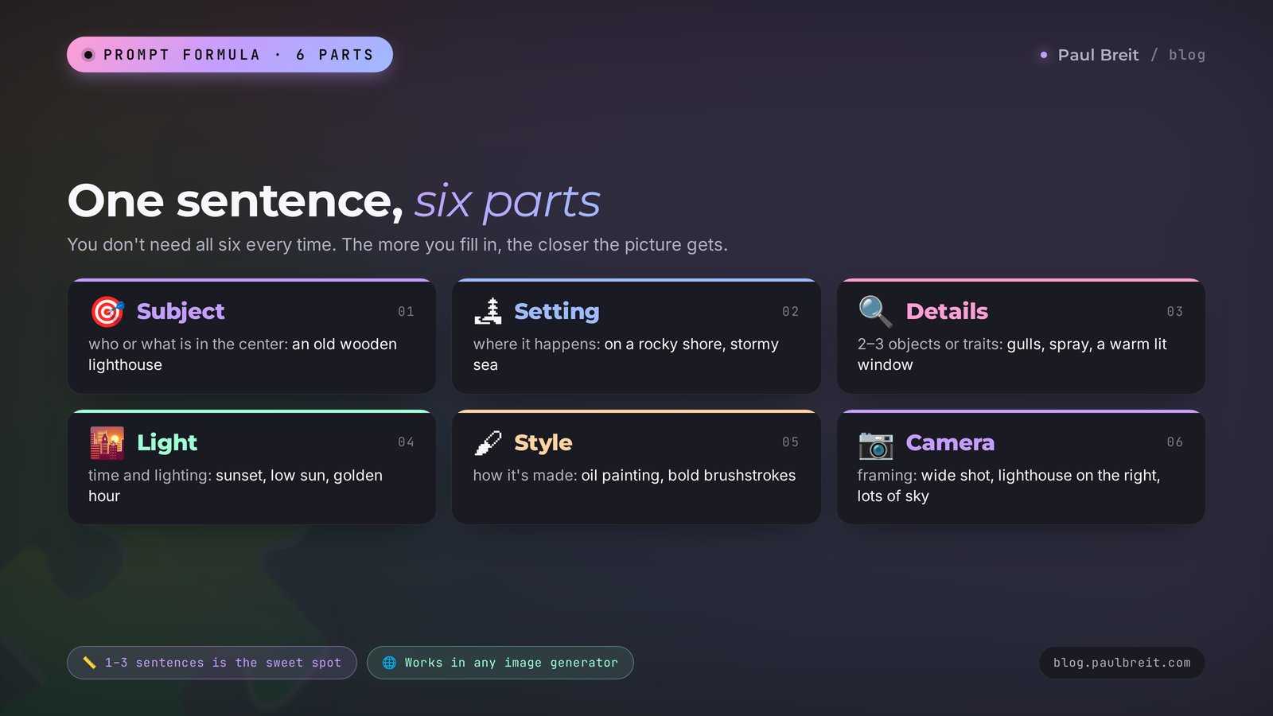Select the Setting card heading
This screenshot has width=1273, height=716.
coord(556,311)
